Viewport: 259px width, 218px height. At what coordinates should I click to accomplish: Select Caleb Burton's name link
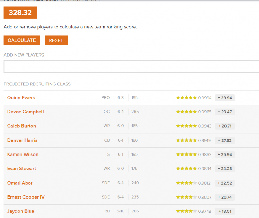[x=22, y=126]
